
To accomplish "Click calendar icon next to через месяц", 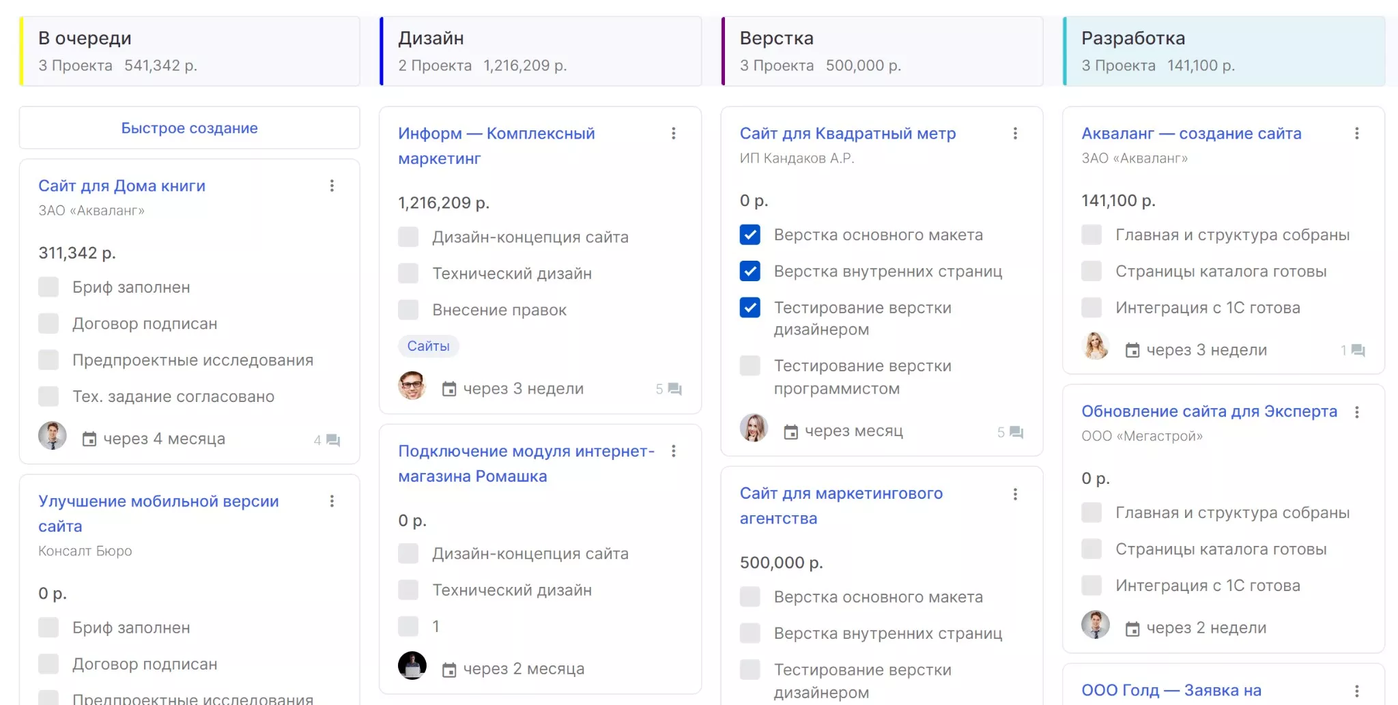I will pyautogui.click(x=790, y=431).
